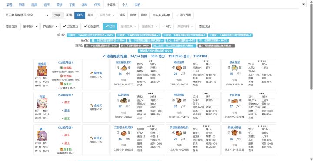Click the dish icon of the recipe totaling 150336
The image size is (313, 161).
pyautogui.click(x=124, y=133)
